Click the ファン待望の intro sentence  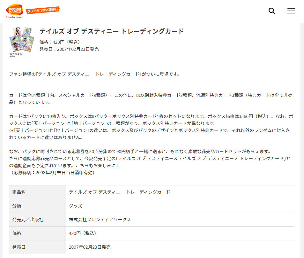point(94,74)
